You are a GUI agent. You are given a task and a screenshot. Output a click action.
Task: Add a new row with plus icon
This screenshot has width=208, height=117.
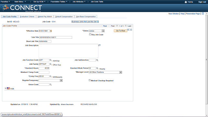click(x=128, y=30)
